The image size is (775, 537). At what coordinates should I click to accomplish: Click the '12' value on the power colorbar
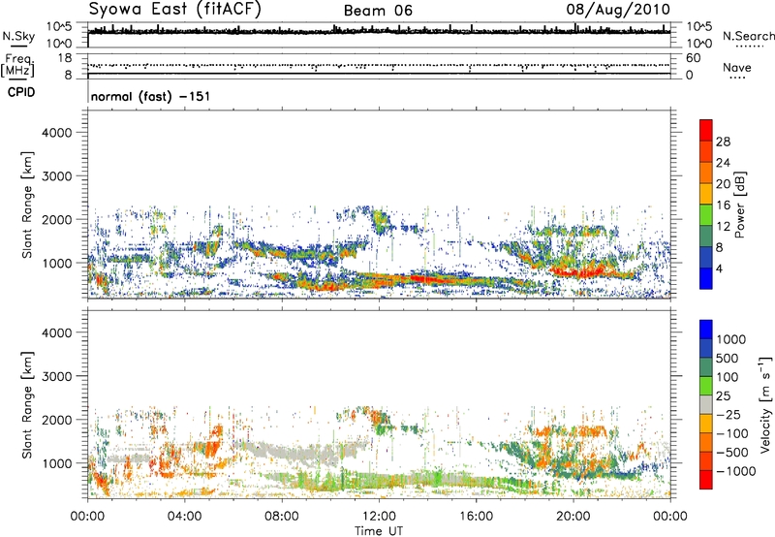pos(723,227)
